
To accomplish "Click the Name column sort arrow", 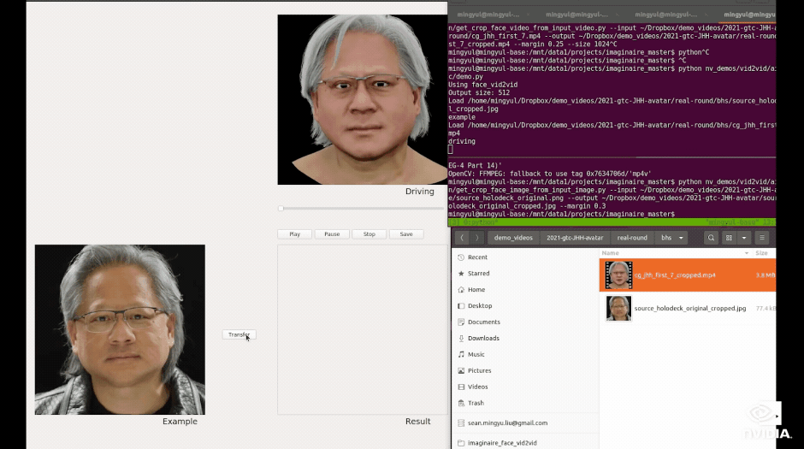I will tap(748, 253).
